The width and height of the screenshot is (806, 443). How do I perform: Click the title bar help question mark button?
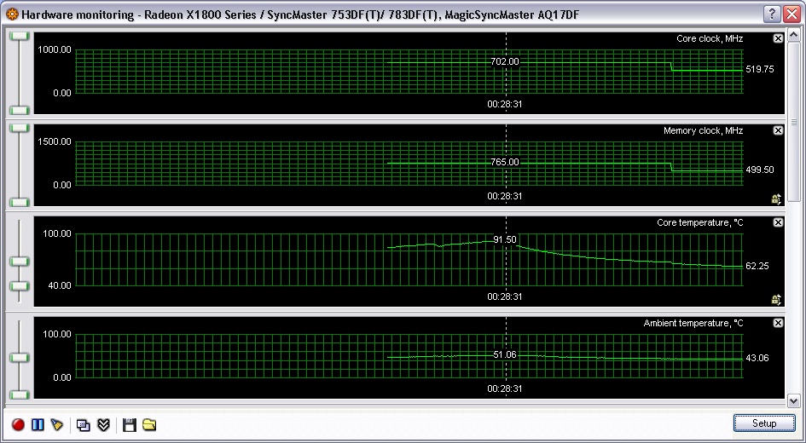(772, 14)
